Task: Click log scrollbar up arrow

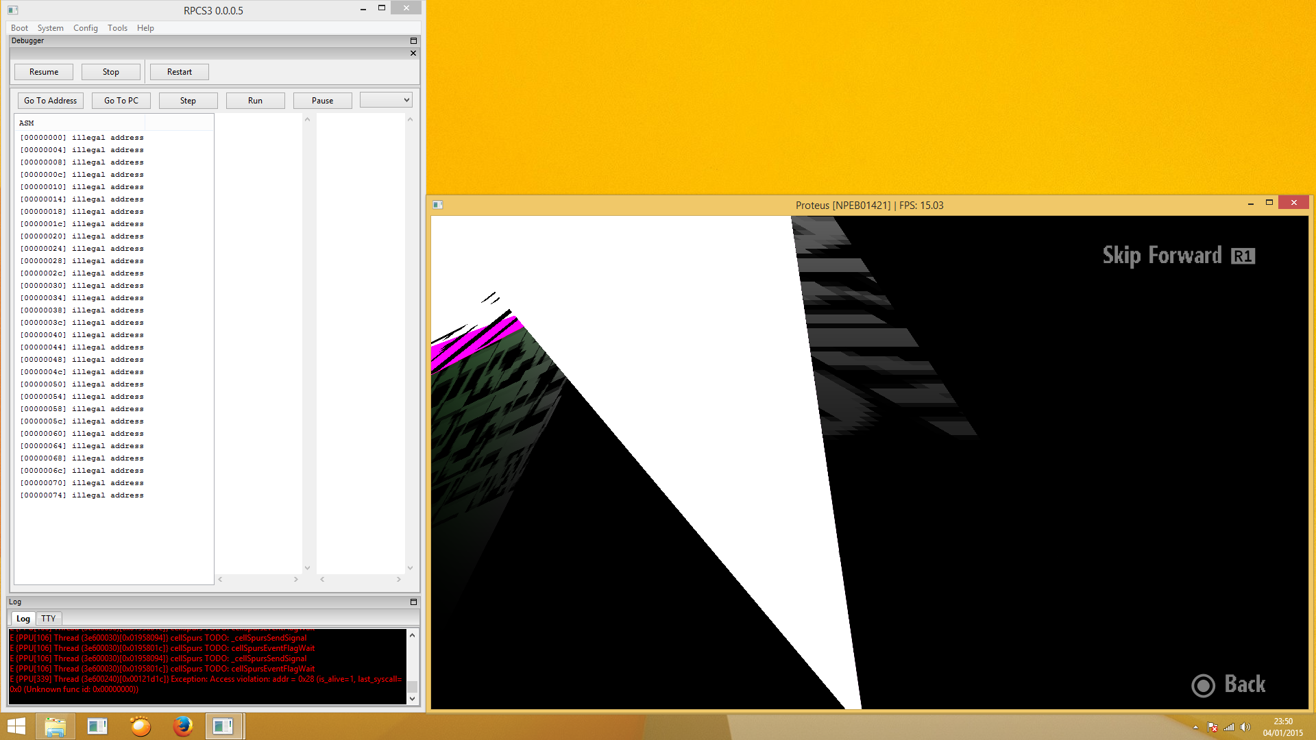Action: click(x=412, y=635)
